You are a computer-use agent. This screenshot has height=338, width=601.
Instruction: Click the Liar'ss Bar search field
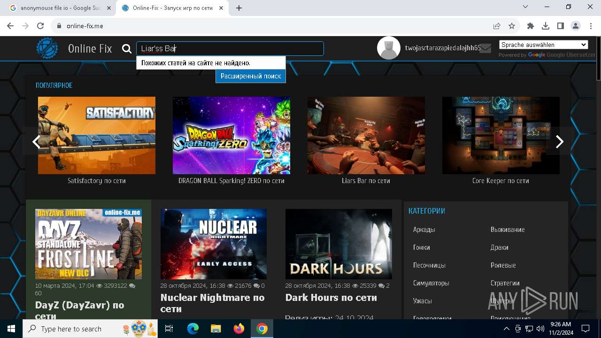[x=230, y=48]
